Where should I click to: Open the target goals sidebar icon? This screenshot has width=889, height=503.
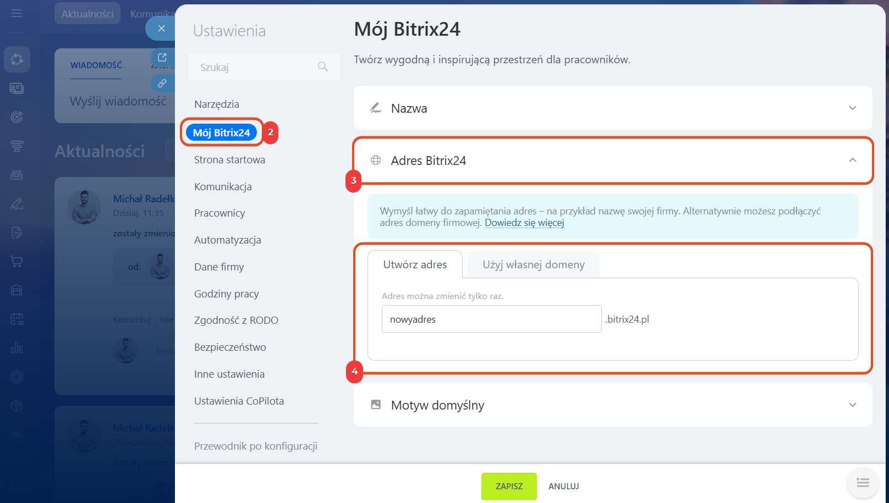click(x=17, y=117)
